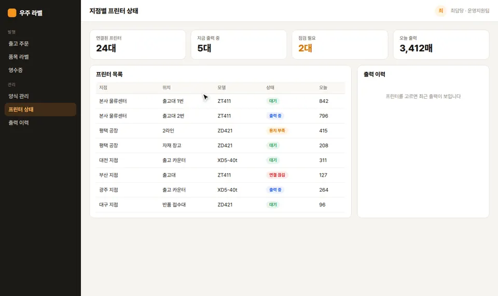Open the 점검 필요 2대 card
Viewport: 498px width, 296px height.
coord(340,45)
